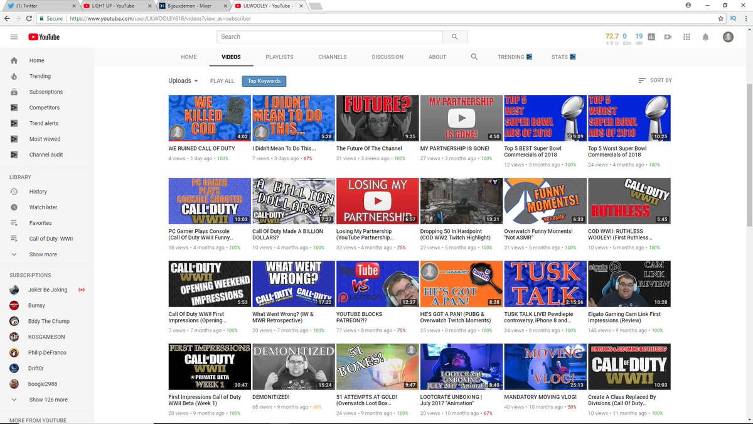Image resolution: width=753 pixels, height=424 pixels.
Task: Open the account avatar menu
Action: pos(728,37)
